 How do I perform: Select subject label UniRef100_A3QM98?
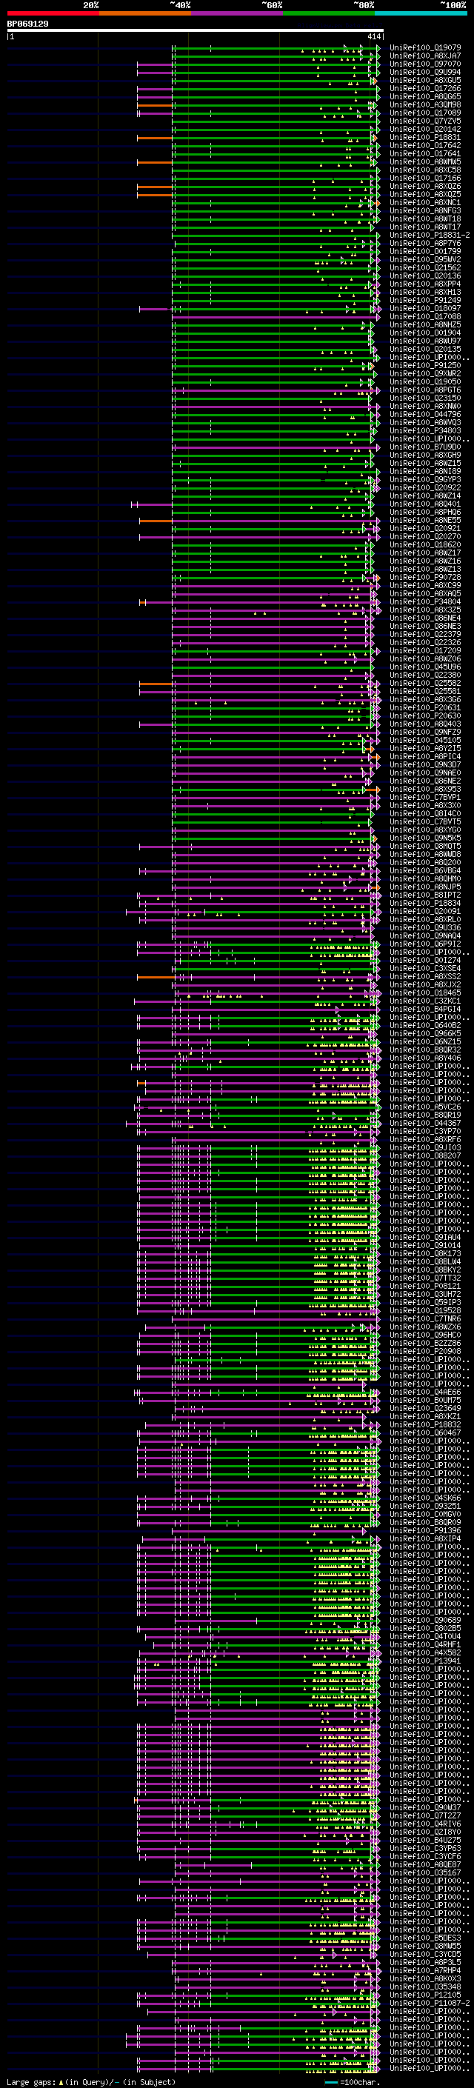point(425,104)
